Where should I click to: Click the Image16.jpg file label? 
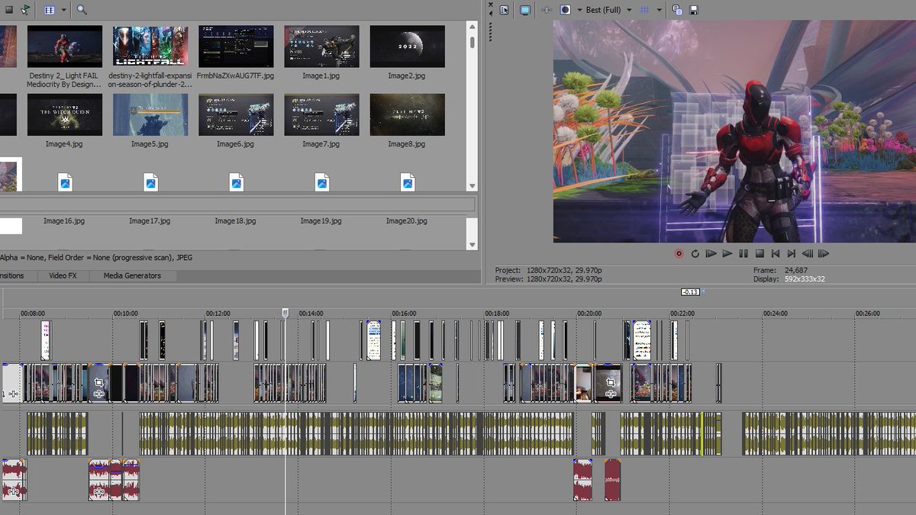point(64,221)
